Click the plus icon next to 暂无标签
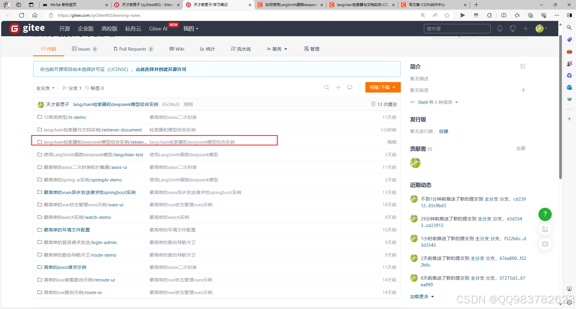 pos(523,90)
